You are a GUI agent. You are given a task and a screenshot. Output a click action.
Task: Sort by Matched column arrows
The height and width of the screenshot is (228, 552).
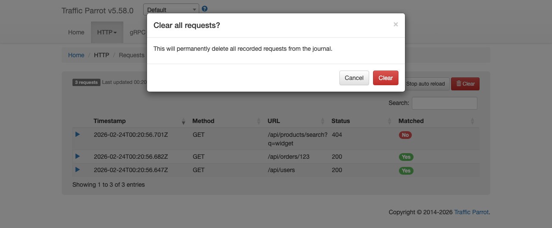(x=472, y=121)
